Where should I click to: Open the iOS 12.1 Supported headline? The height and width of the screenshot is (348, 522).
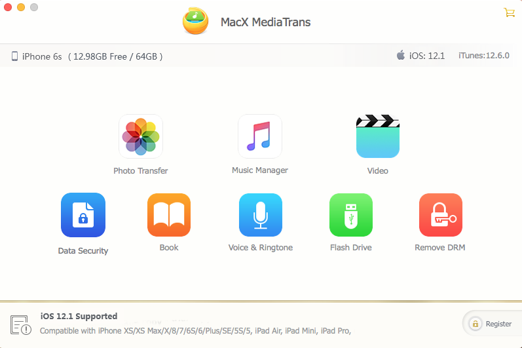tap(79, 316)
